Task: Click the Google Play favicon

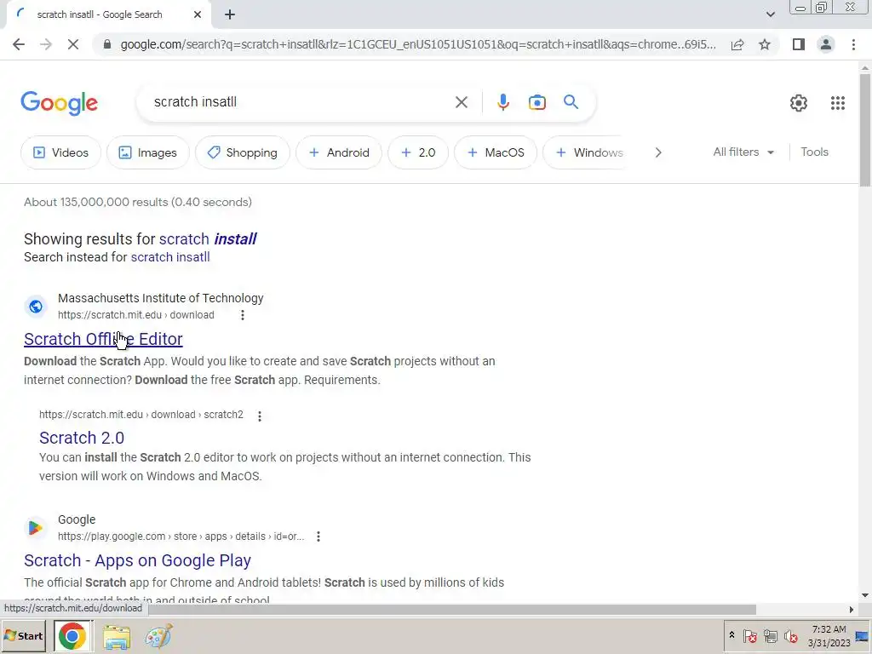Action: [36, 527]
